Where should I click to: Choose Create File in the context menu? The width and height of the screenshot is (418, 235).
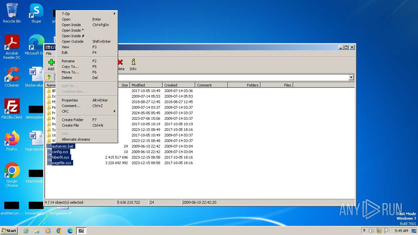click(87, 125)
